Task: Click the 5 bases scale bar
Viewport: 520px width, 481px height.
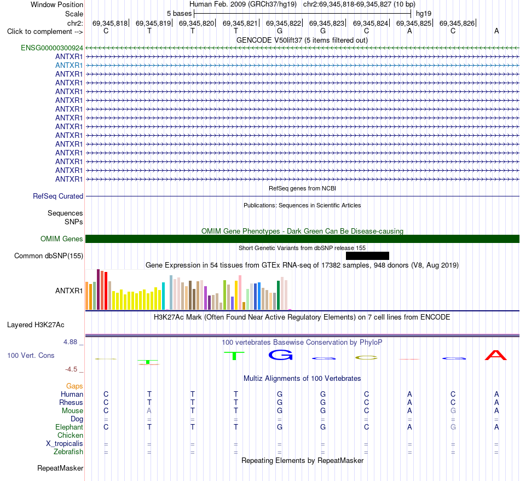Action: [302, 14]
